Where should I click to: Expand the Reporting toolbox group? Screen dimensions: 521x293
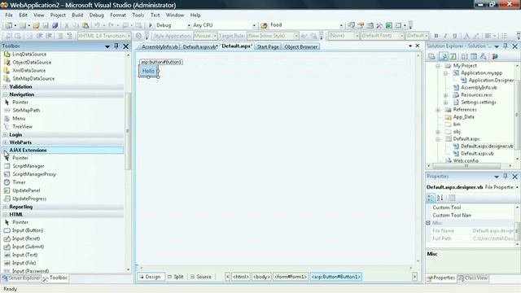coord(6,207)
